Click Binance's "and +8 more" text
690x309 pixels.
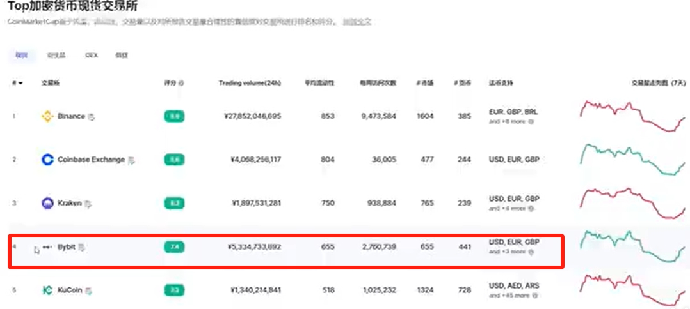tap(508, 121)
